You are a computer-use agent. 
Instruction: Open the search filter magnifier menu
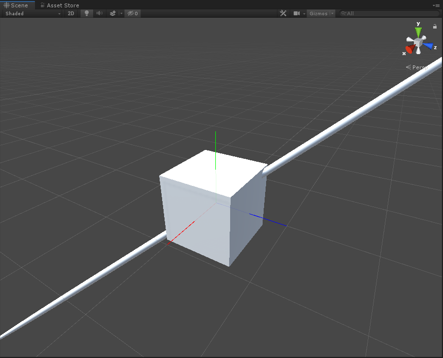pyautogui.click(x=344, y=13)
